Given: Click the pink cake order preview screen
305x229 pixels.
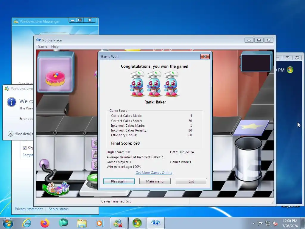Looking at the screenshot, I should click(x=56, y=72).
